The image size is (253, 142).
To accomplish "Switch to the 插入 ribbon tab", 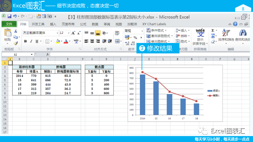I will [x=53, y=24].
